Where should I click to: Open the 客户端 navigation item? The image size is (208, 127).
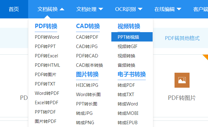point(200,9)
